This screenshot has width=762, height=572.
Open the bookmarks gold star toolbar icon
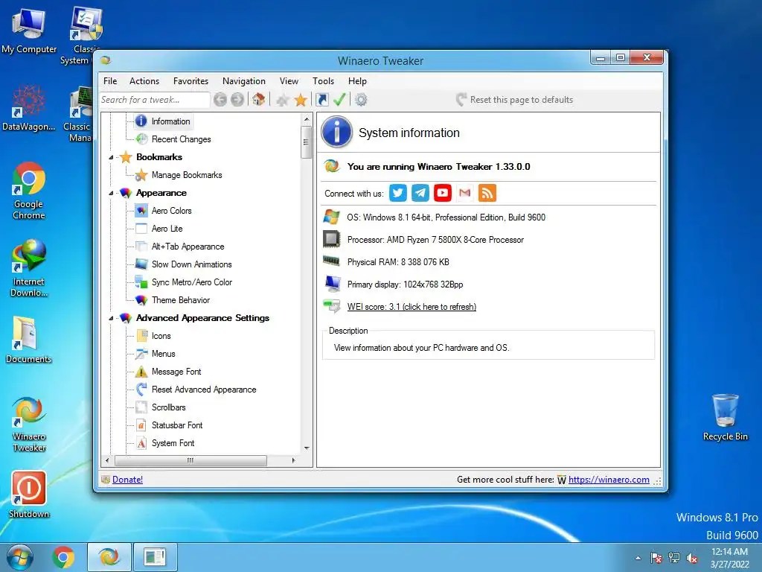pyautogui.click(x=301, y=100)
